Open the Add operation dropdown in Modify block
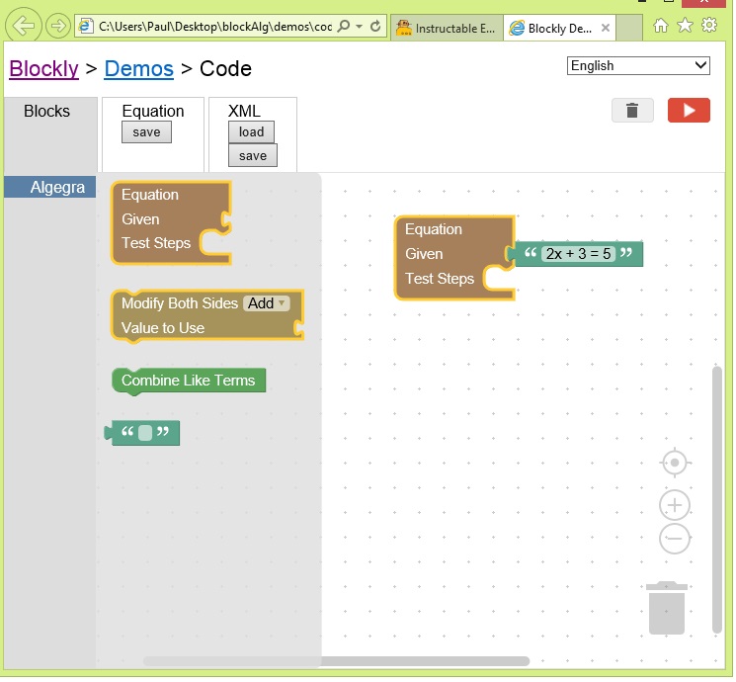Screen dimensions: 736x682 click(267, 304)
